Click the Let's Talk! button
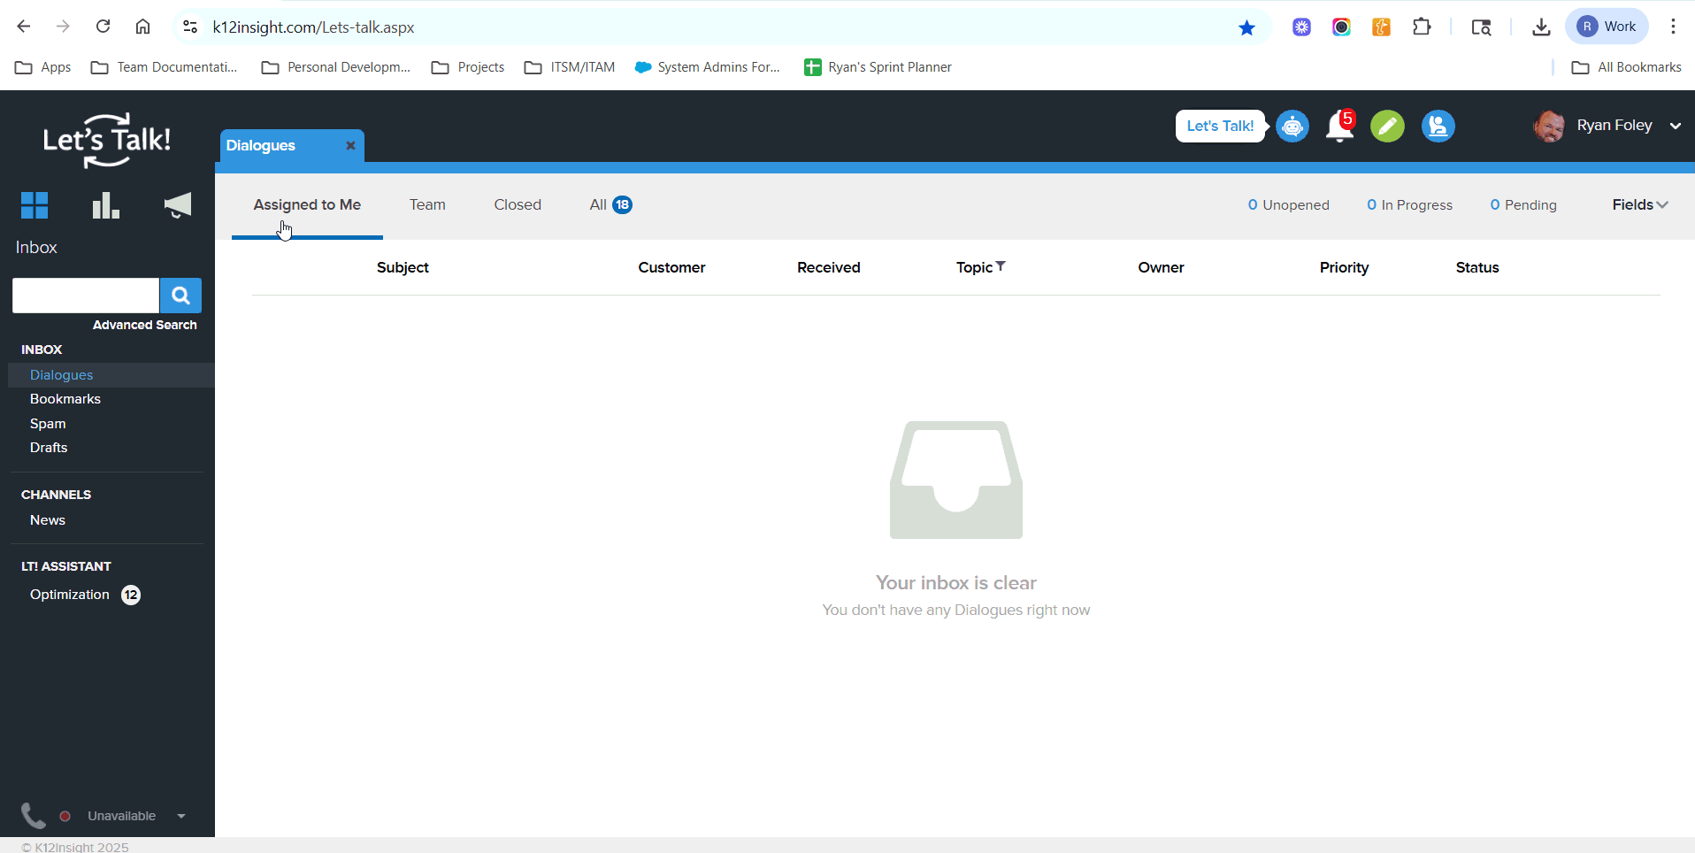The image size is (1695, 853). click(x=1220, y=126)
